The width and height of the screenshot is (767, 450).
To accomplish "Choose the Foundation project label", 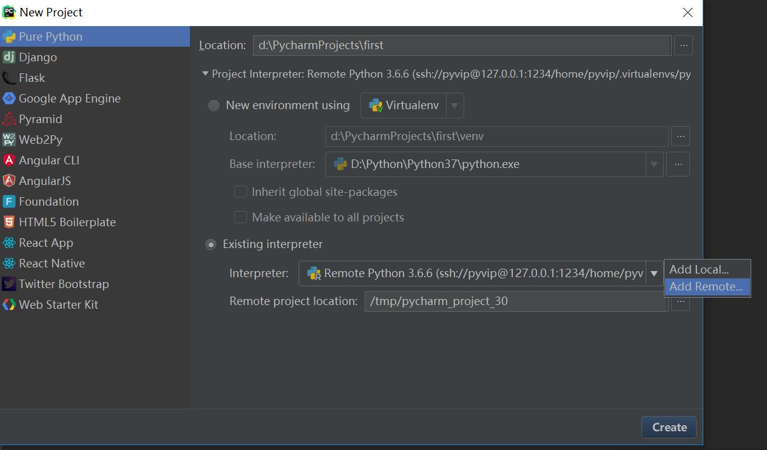I will tap(49, 201).
